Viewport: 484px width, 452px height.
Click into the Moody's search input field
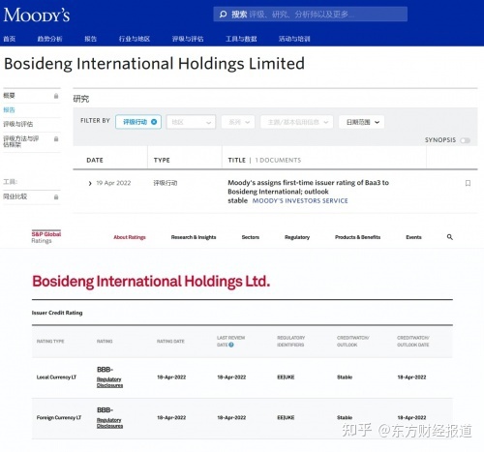pyautogui.click(x=310, y=15)
